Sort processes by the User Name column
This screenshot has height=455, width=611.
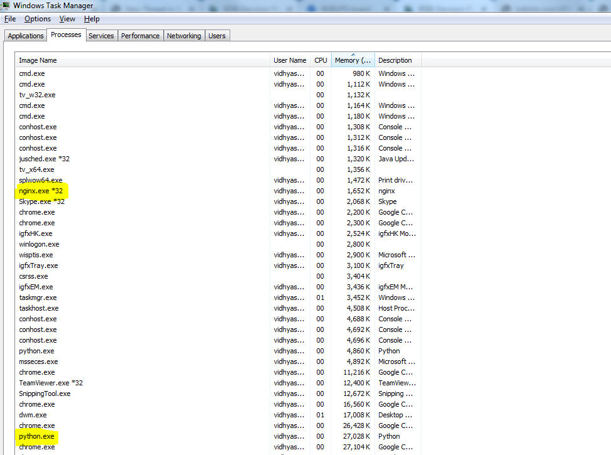click(290, 60)
